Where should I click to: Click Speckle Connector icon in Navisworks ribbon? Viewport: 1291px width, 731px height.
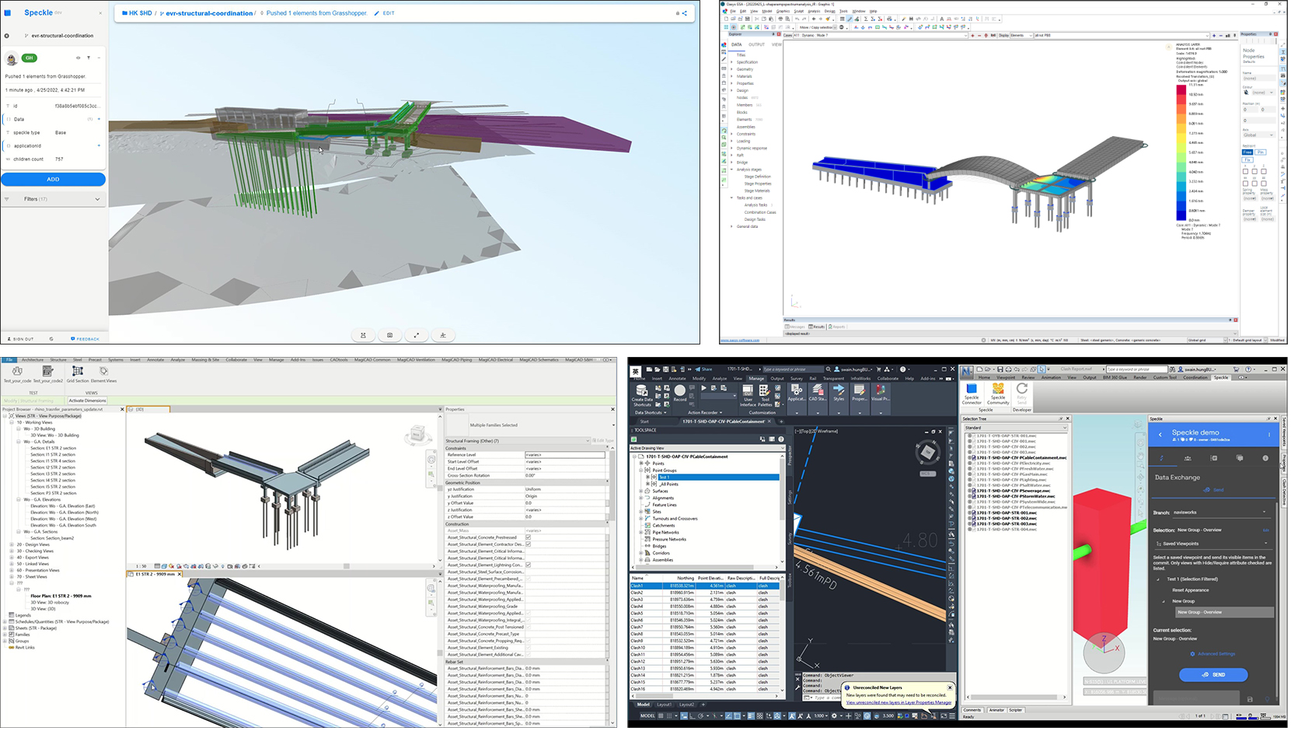point(973,395)
